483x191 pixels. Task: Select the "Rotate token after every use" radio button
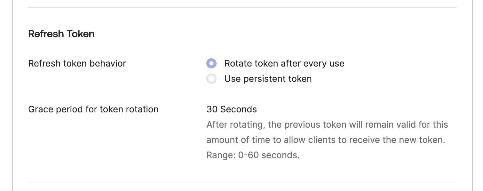(211, 63)
